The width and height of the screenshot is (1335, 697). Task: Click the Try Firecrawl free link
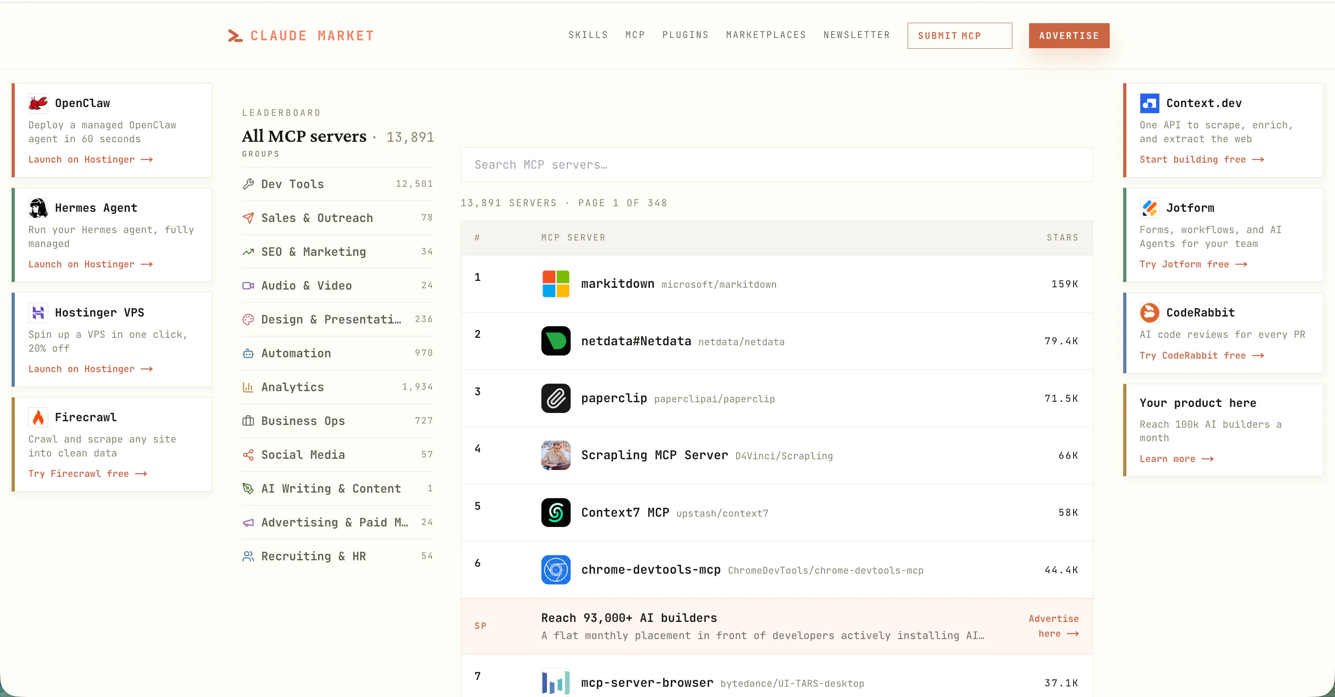pos(88,474)
